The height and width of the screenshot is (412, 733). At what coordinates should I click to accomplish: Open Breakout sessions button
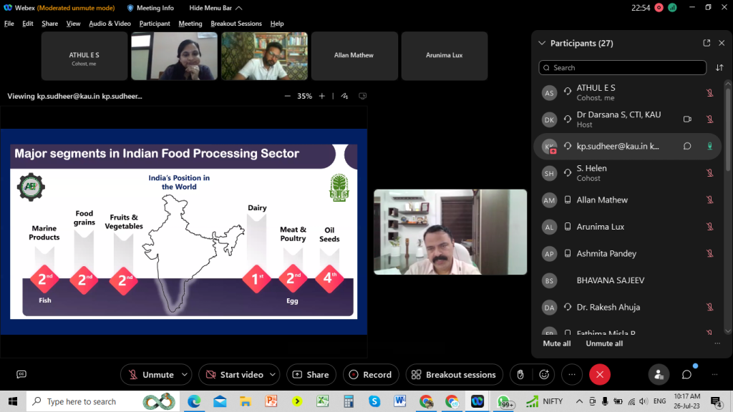[454, 375]
